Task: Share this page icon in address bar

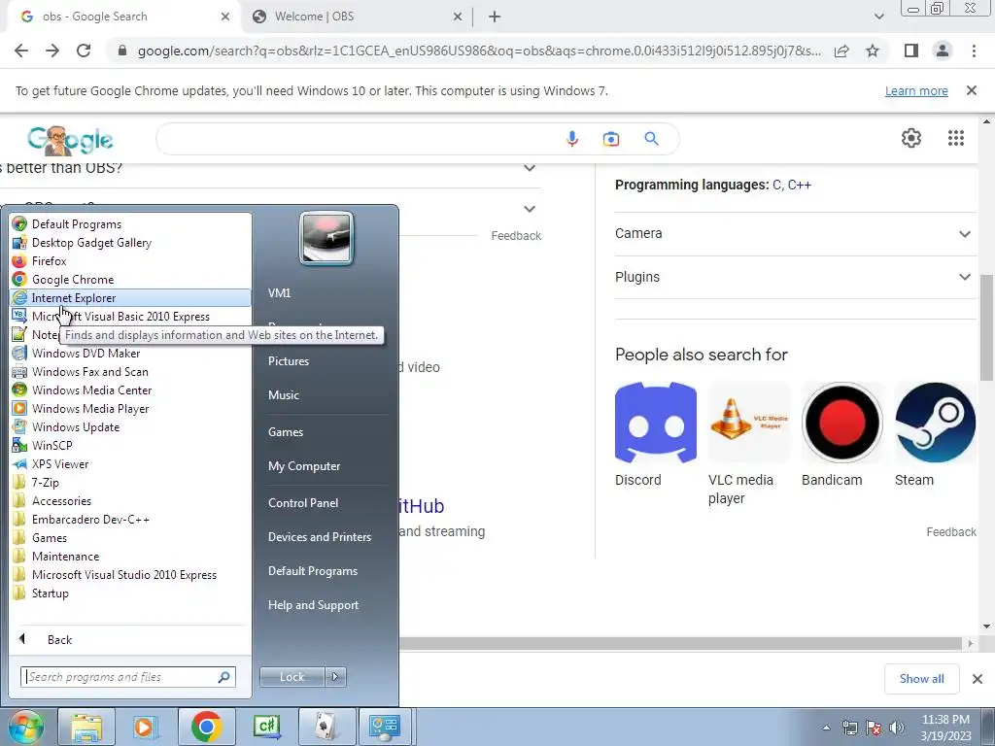Action: (841, 51)
